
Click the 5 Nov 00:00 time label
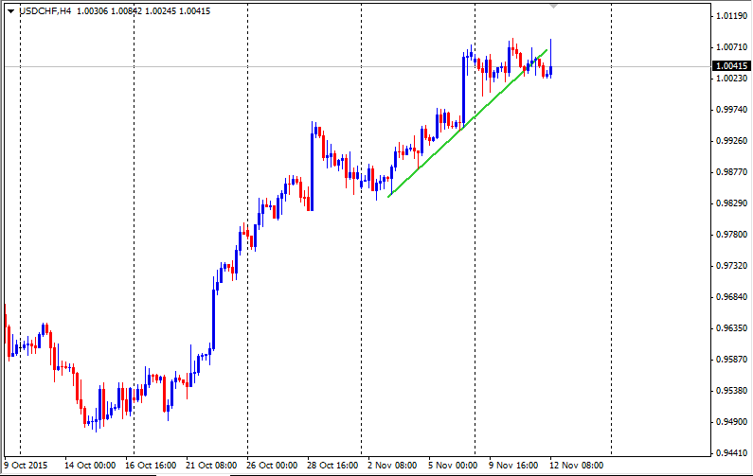(x=453, y=465)
